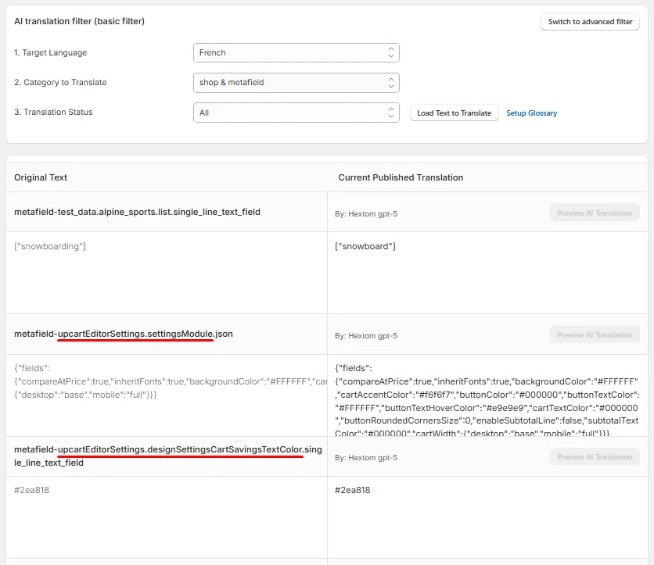Click the #2ea818 published translation field
The height and width of the screenshot is (565, 654).
click(x=487, y=517)
